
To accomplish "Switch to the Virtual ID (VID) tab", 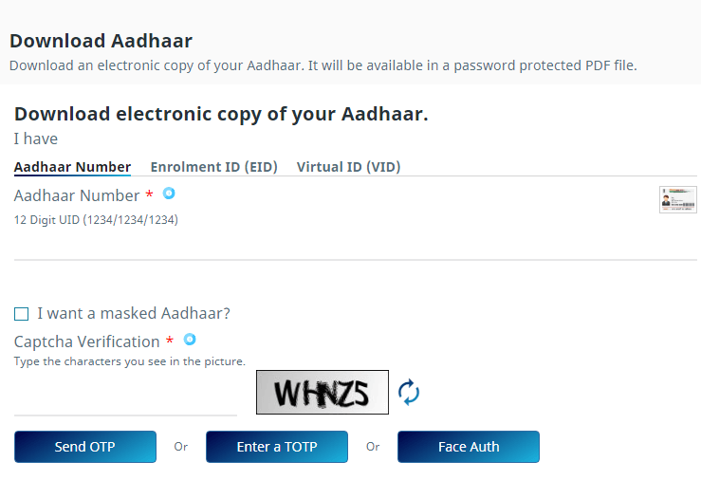I will [348, 167].
